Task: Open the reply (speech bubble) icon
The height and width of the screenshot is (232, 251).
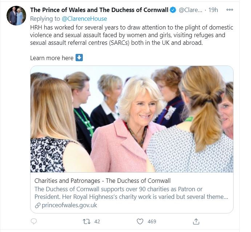Action: click(34, 221)
